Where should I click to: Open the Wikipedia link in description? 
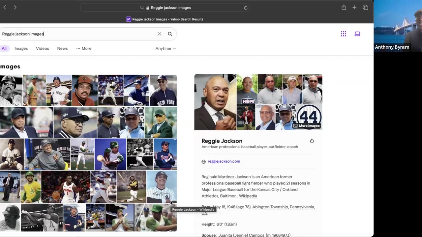(248, 196)
